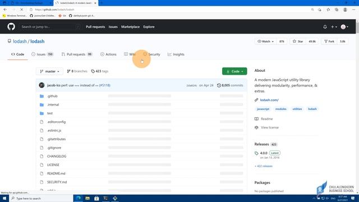Switch to the Code tab
The height and width of the screenshot is (202, 359).
coord(17,54)
